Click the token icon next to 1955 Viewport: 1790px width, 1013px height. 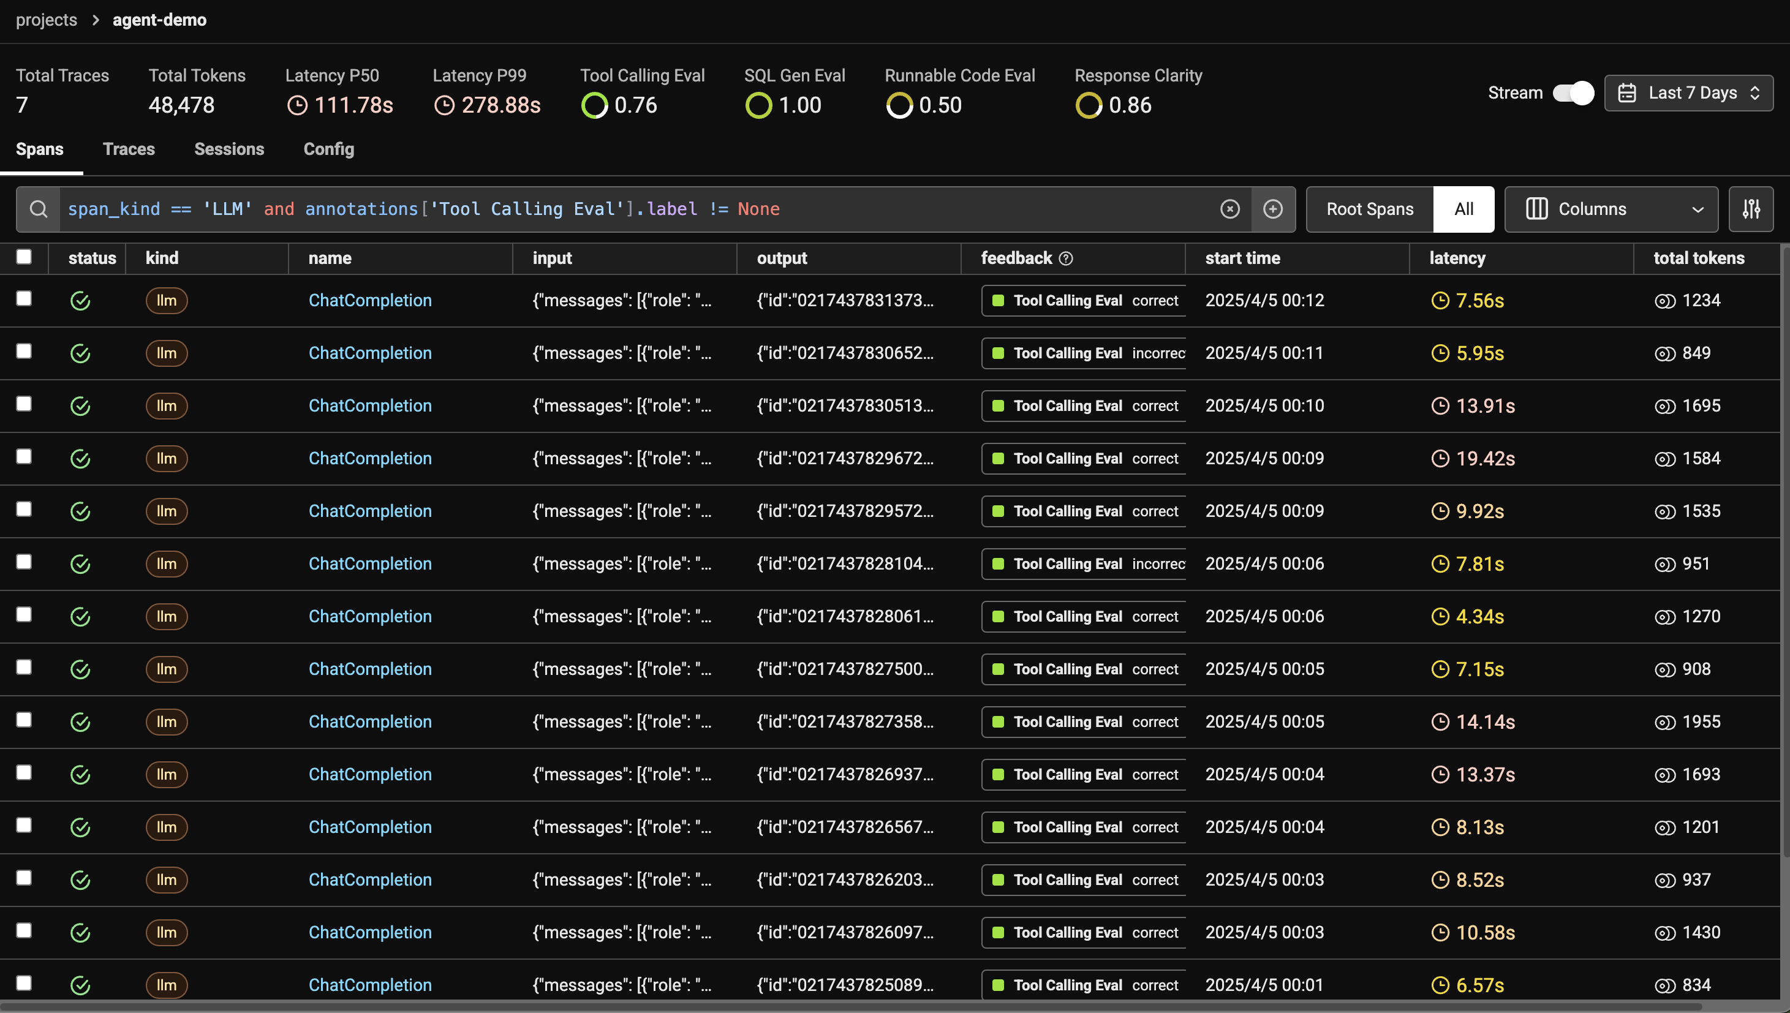[1665, 723]
